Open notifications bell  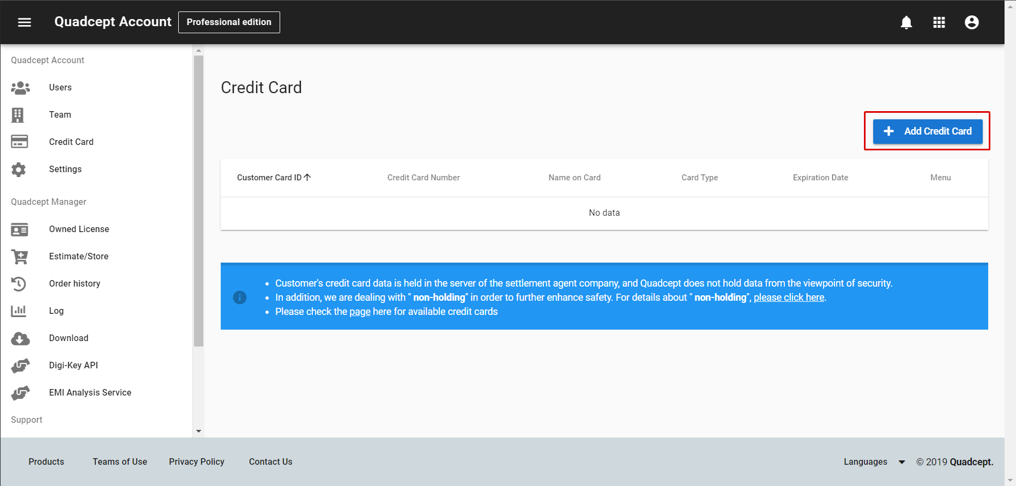pyautogui.click(x=906, y=22)
